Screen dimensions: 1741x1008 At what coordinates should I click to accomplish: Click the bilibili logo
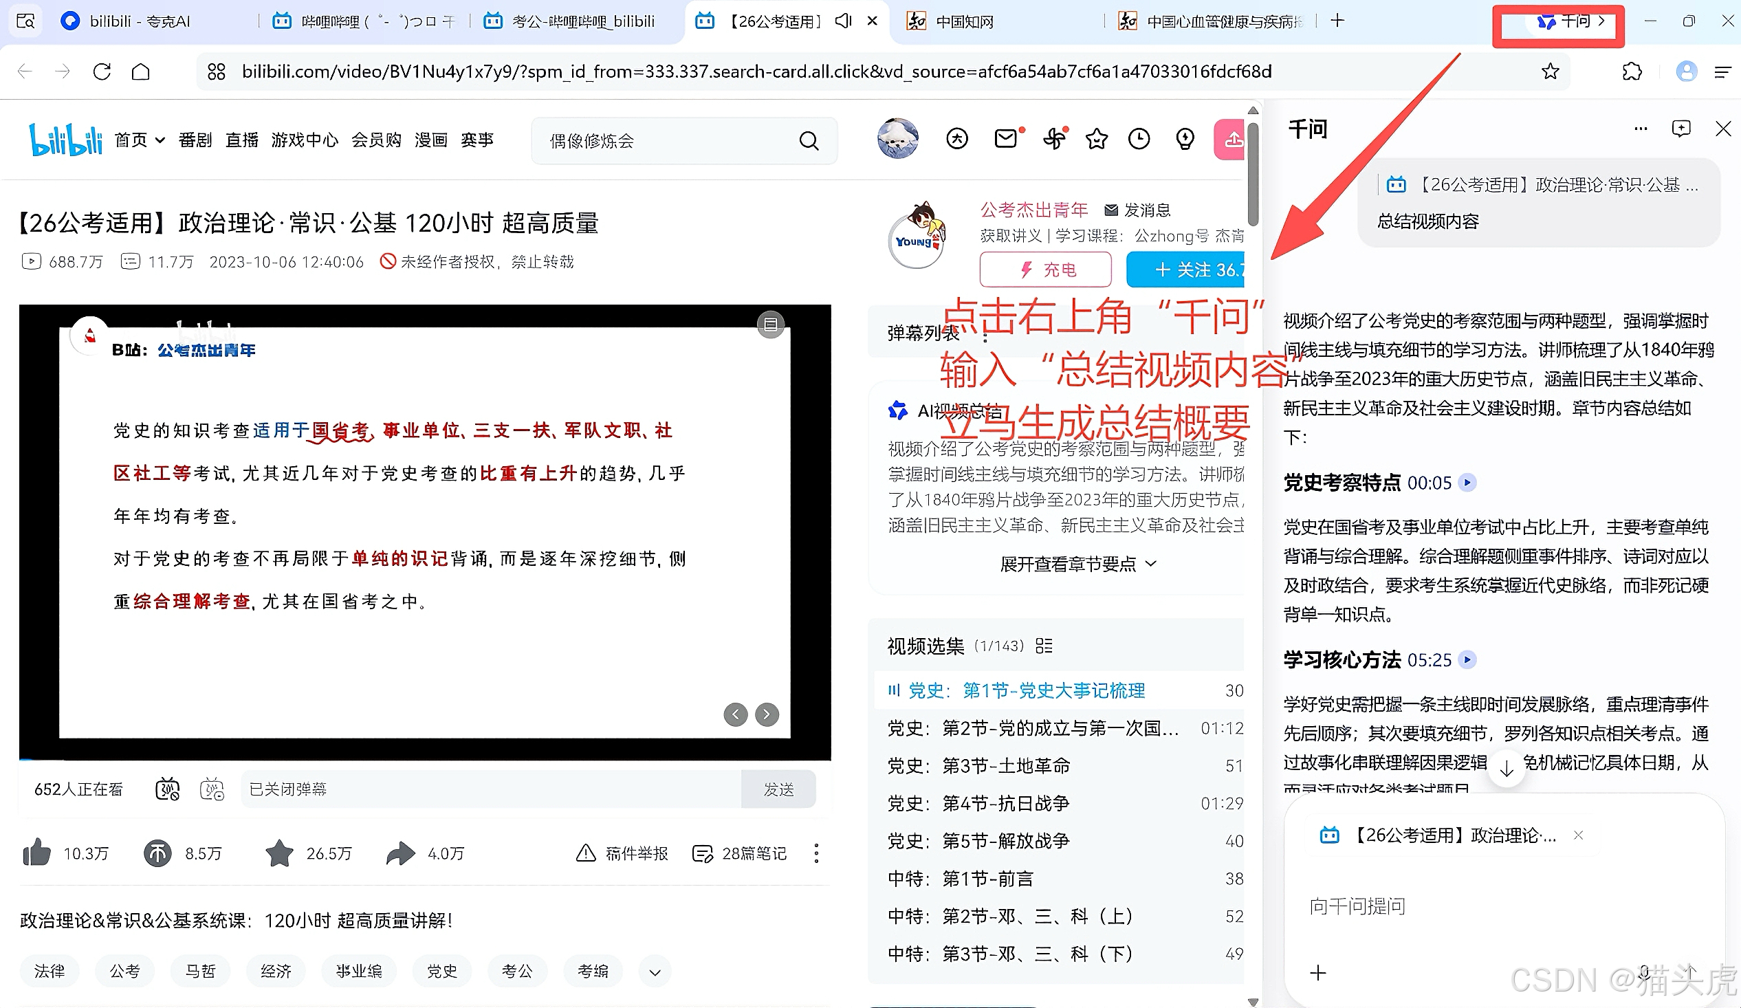65,139
